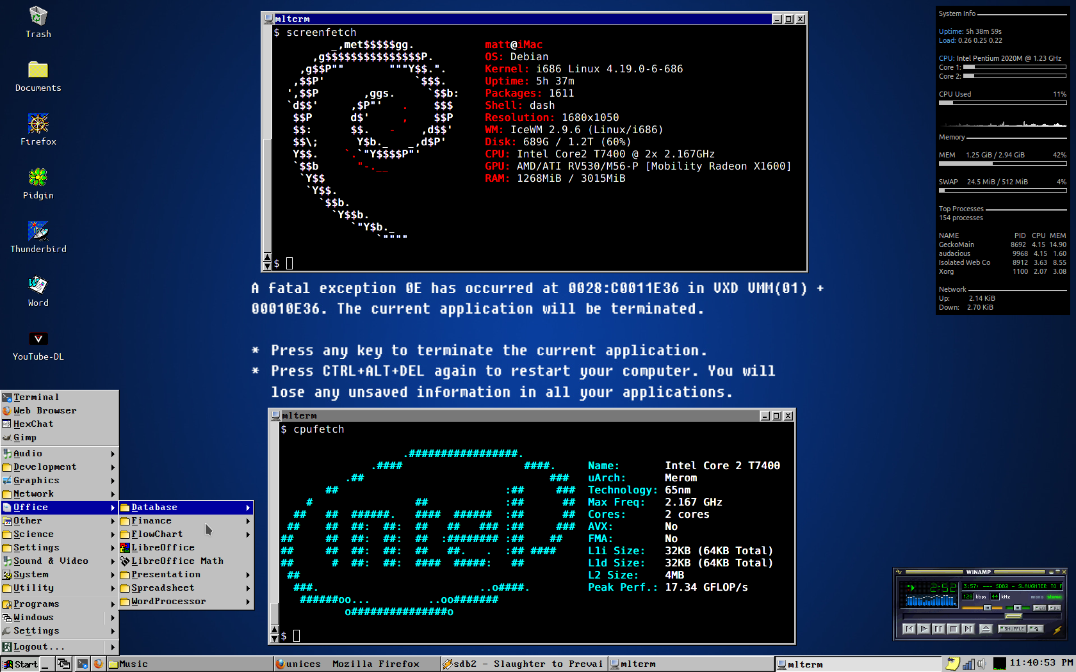Open the Spreadsheet submenu under Office
1076x672 pixels.
[186, 588]
